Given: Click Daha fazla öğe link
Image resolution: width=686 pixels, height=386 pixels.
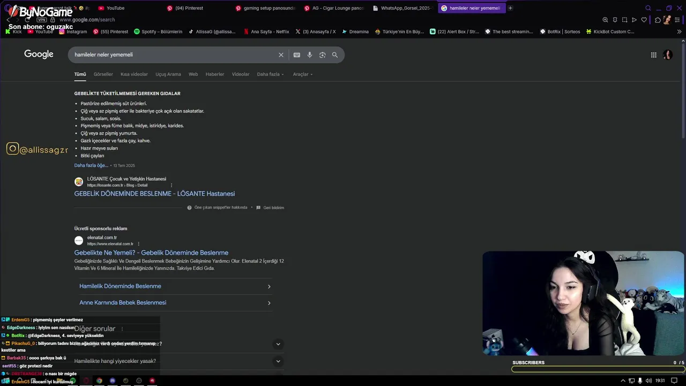Looking at the screenshot, I should (x=91, y=165).
